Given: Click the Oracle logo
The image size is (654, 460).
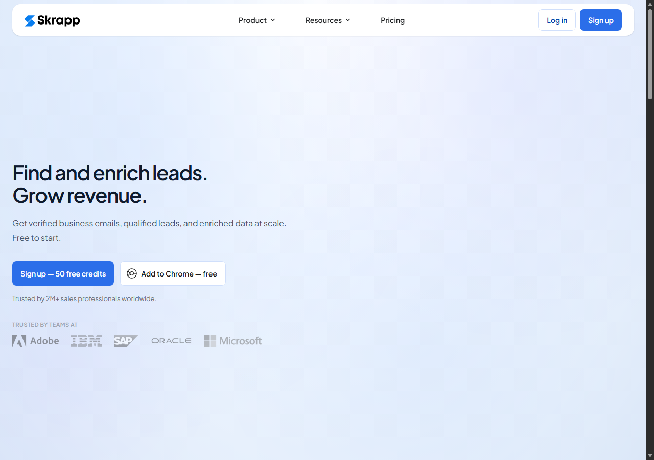Looking at the screenshot, I should point(171,341).
